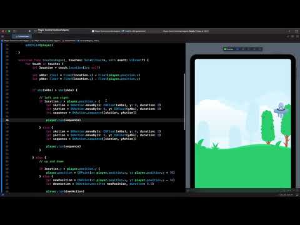This screenshot has height=225, width=300.
Task: Click the addChild(player) code line
Action: (x=39, y=45)
